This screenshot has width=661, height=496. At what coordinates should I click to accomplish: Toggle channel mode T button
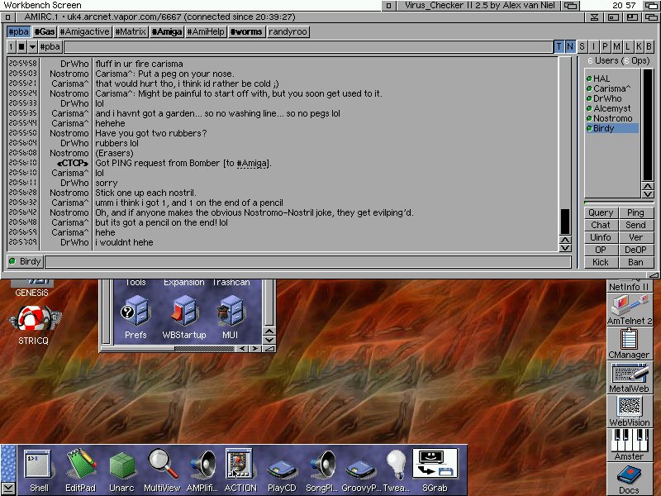(559, 46)
